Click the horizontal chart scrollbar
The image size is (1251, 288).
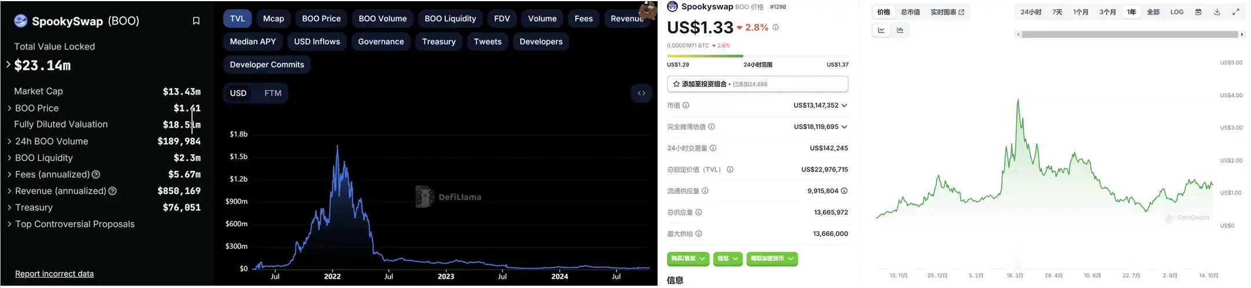1130,35
